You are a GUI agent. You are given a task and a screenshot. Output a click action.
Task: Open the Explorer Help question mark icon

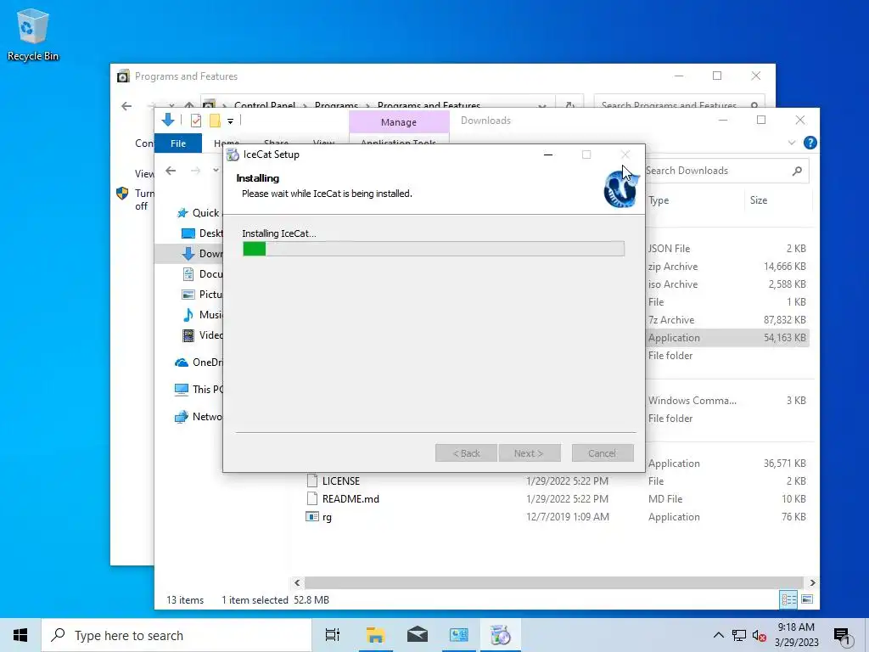pos(810,143)
